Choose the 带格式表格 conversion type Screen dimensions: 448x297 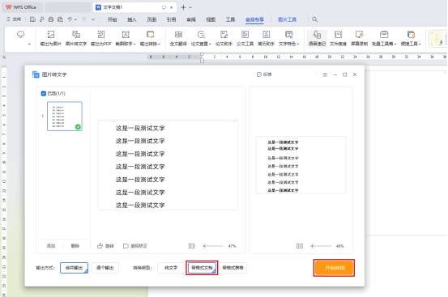(x=233, y=268)
